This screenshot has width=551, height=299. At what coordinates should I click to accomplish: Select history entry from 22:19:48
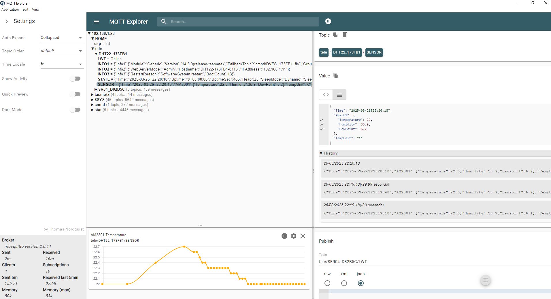(x=436, y=188)
